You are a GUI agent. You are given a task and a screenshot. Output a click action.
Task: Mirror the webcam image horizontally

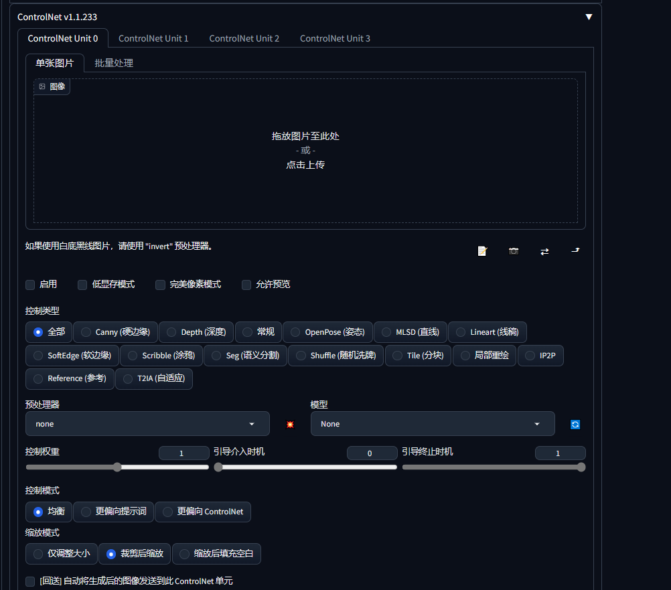pyautogui.click(x=544, y=251)
